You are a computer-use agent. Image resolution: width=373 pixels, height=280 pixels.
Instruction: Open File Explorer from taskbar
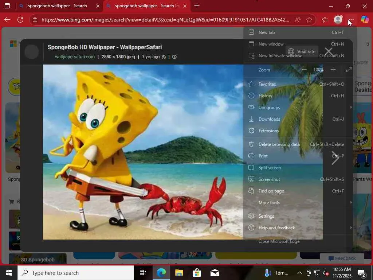[179, 273]
